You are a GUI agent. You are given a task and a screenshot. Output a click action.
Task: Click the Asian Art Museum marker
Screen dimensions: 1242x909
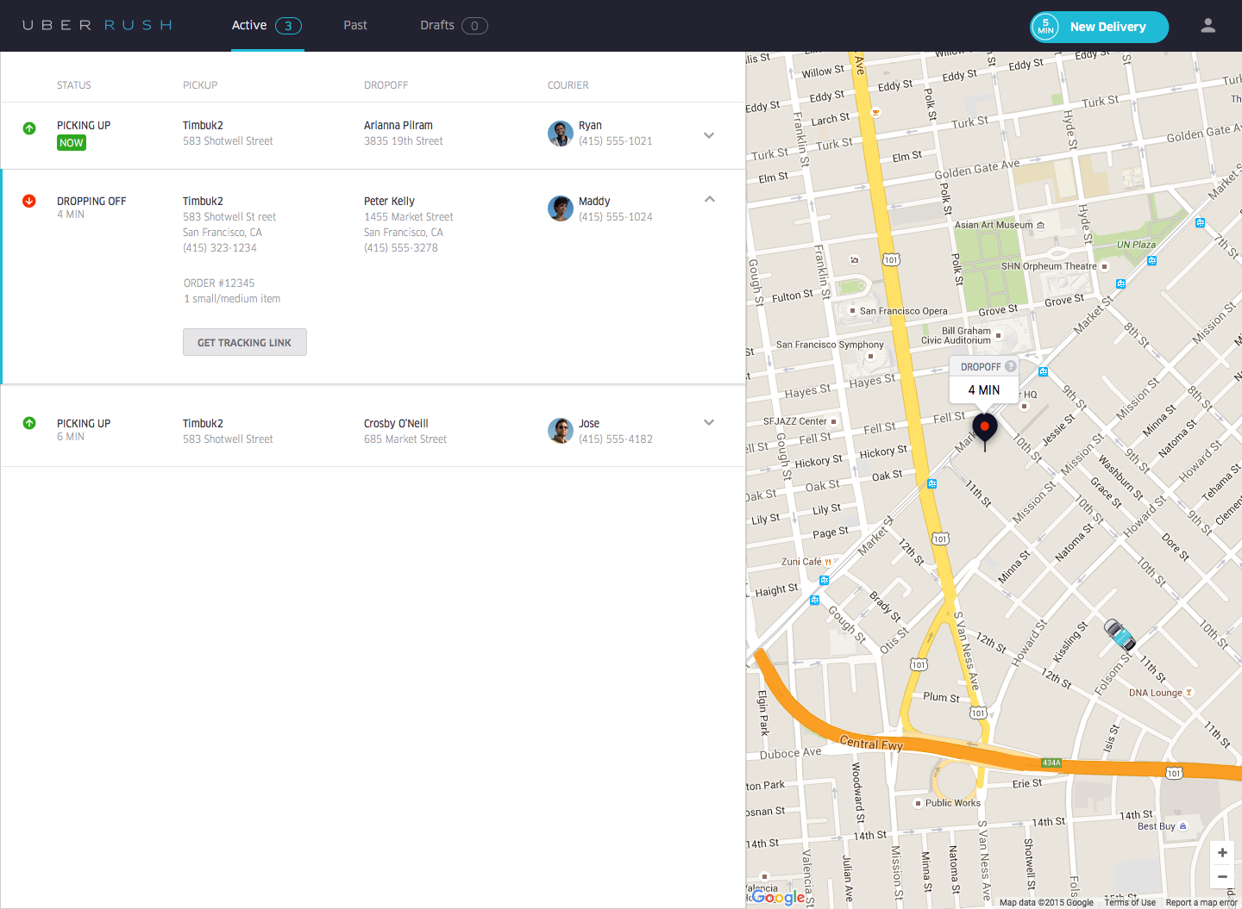[1040, 225]
